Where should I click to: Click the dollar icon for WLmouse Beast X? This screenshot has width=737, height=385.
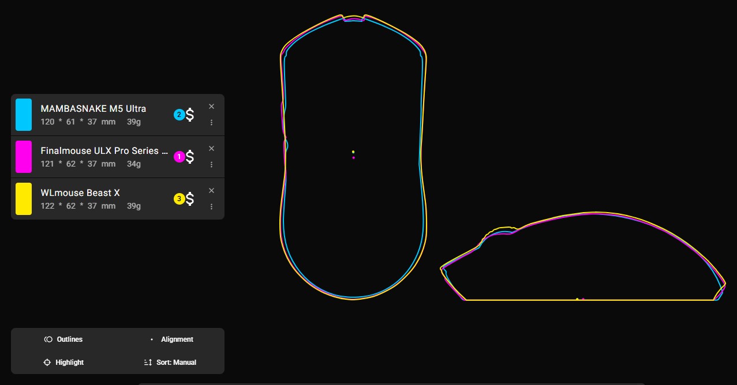(189, 199)
